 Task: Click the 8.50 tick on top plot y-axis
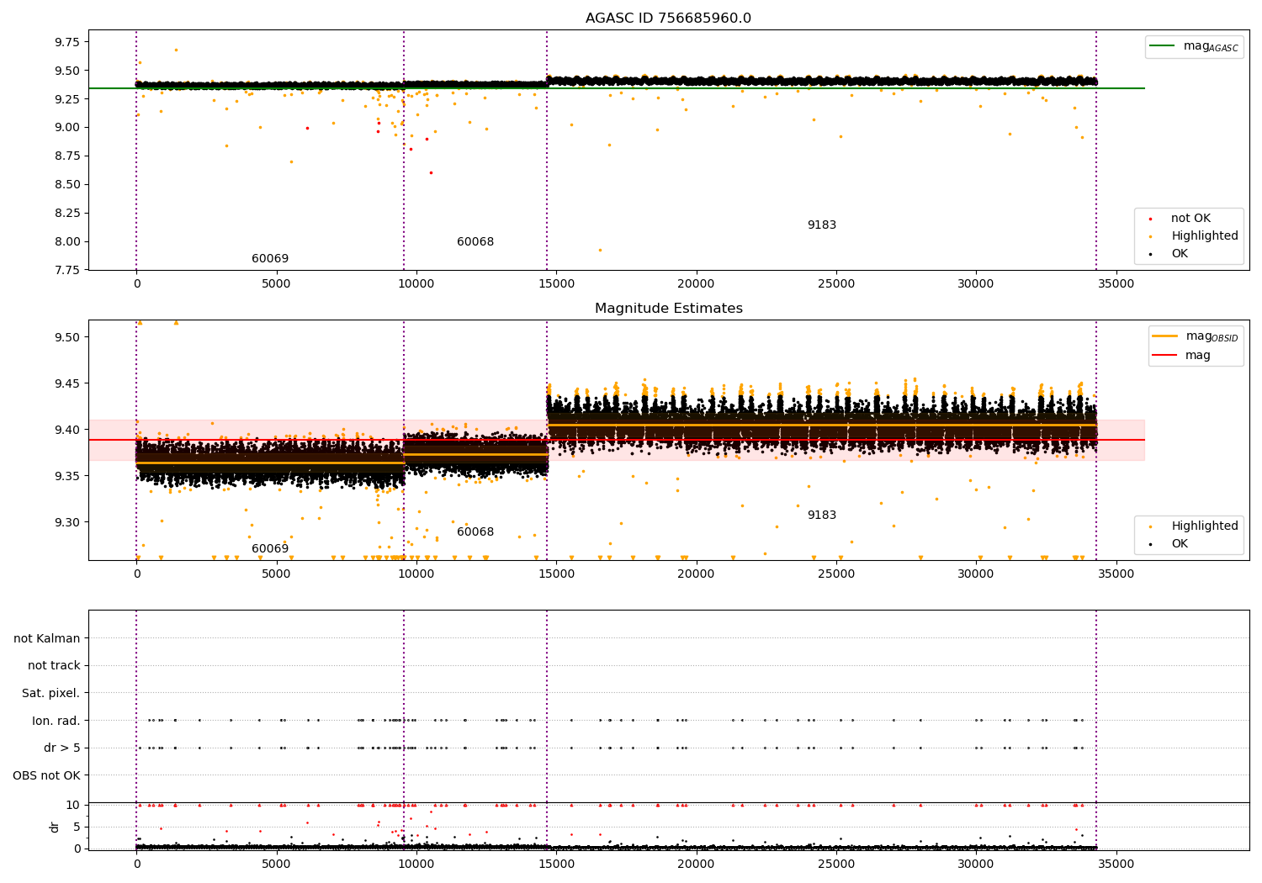coord(66,184)
